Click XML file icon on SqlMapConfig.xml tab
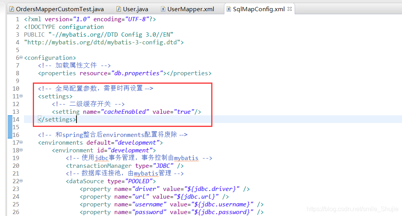402x216 pixels. tap(229, 9)
